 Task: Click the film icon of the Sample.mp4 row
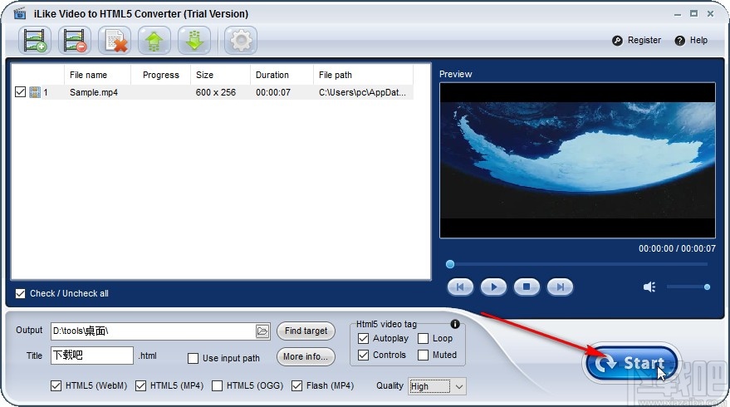35,92
